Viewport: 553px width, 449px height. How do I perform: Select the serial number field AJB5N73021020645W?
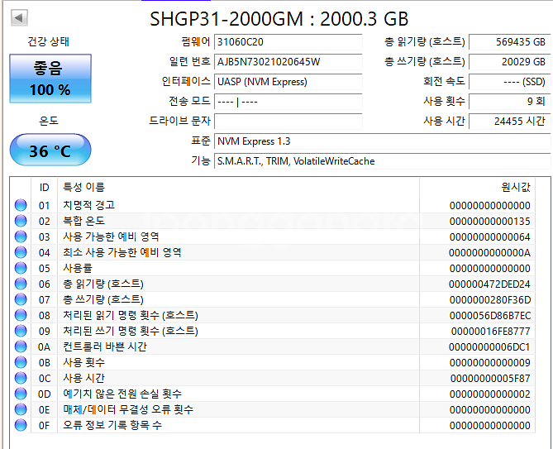click(288, 62)
